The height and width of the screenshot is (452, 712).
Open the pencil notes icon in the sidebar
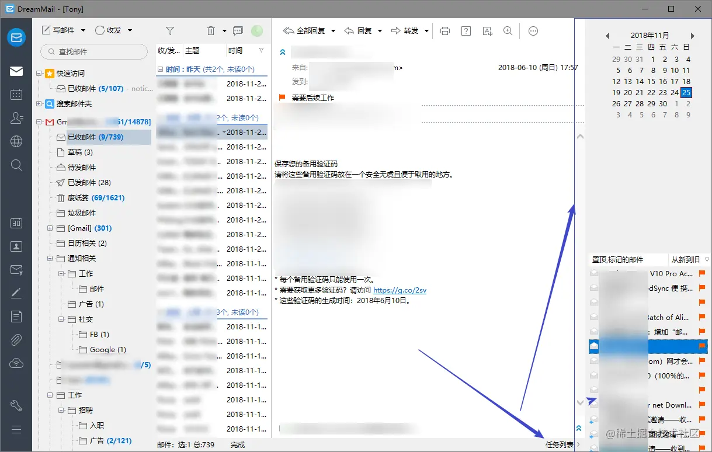16,293
